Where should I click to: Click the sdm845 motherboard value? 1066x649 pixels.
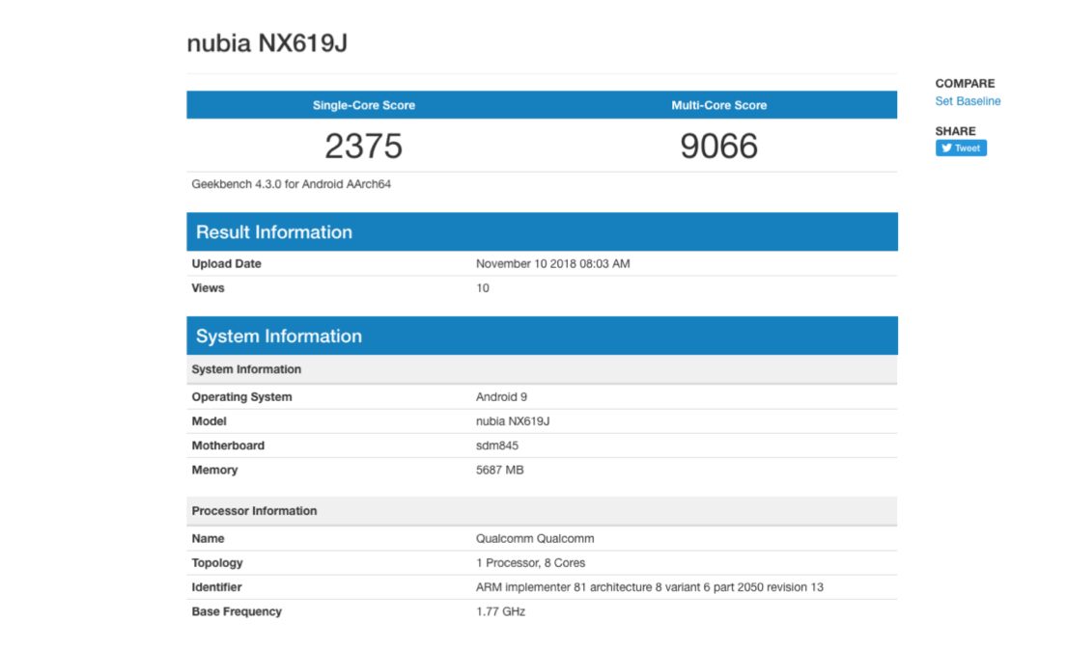(x=498, y=446)
